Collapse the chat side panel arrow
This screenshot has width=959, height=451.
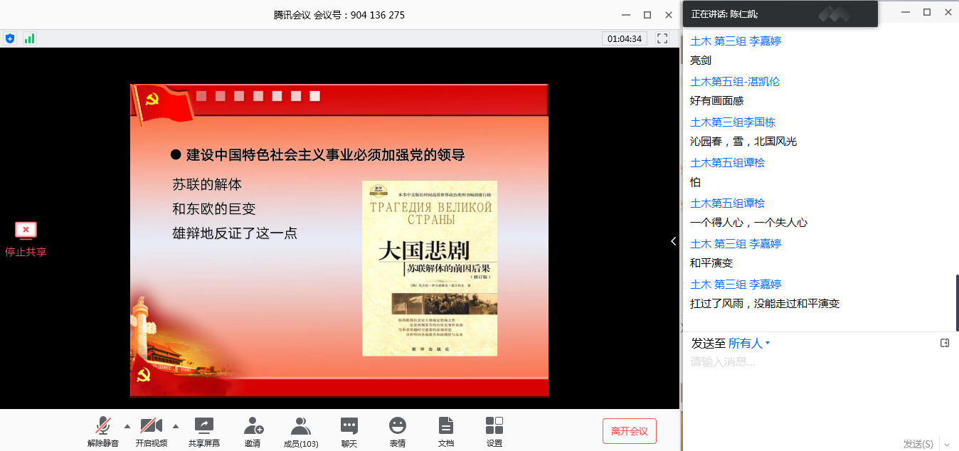click(674, 241)
